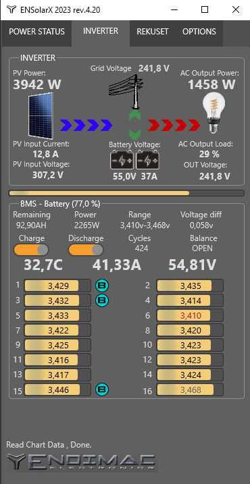The image size is (250, 484).
Task: Click Range value 3,410v-3,468v
Action: (x=145, y=225)
